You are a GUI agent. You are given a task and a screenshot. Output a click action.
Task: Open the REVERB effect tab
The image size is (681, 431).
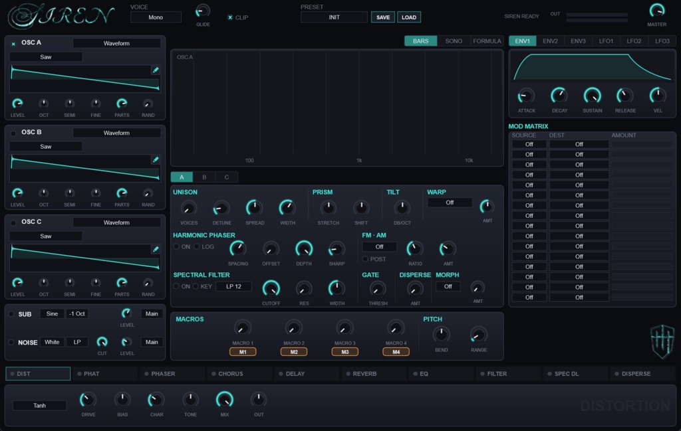(375, 374)
